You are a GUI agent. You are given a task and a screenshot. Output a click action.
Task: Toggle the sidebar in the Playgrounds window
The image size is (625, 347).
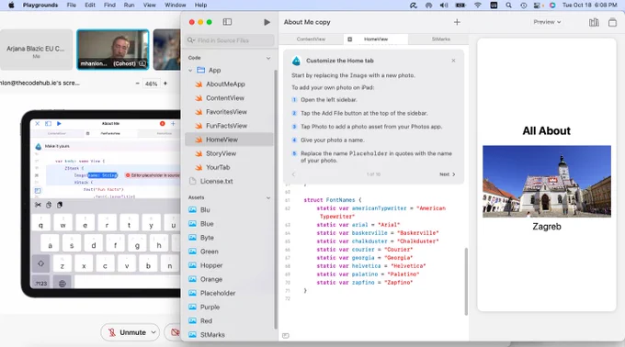(227, 22)
